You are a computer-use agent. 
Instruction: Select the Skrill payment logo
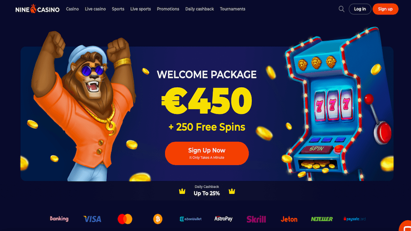pos(256,219)
